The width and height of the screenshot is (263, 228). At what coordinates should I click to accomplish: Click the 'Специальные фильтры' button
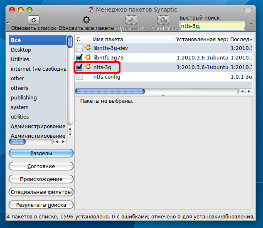[x=41, y=192]
